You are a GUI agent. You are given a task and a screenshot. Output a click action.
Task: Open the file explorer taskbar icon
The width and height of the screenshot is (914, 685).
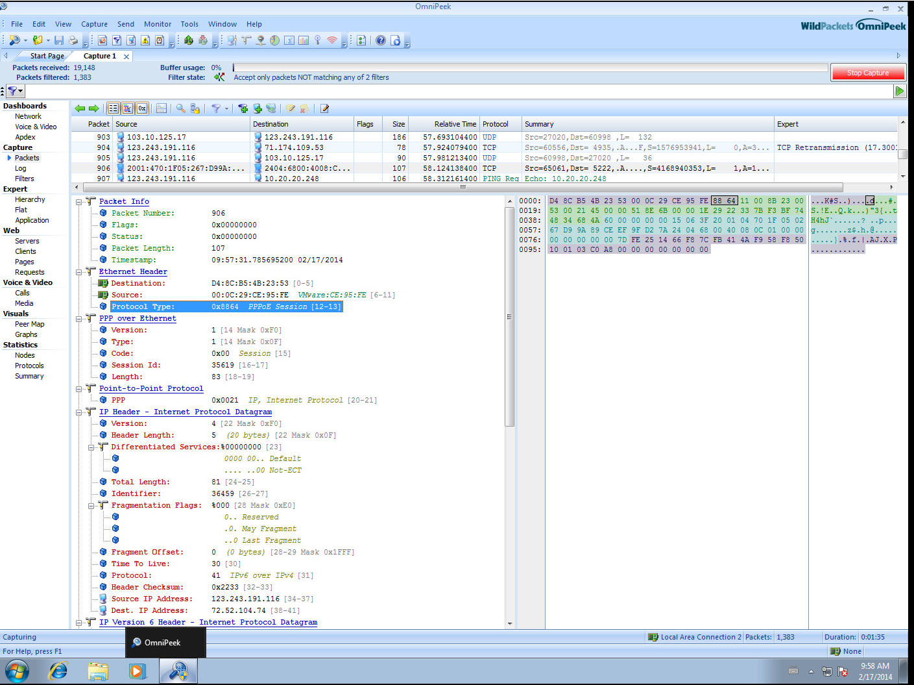[98, 671]
